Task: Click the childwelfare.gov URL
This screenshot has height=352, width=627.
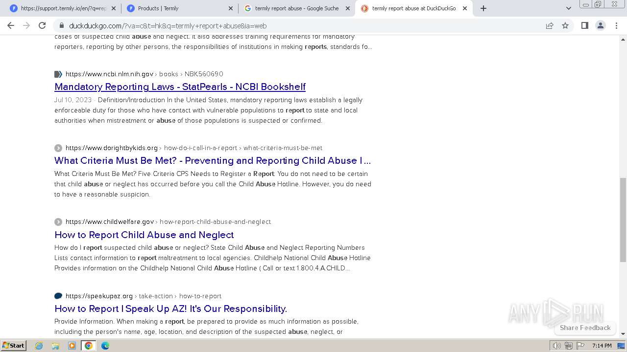Action: 110,221
